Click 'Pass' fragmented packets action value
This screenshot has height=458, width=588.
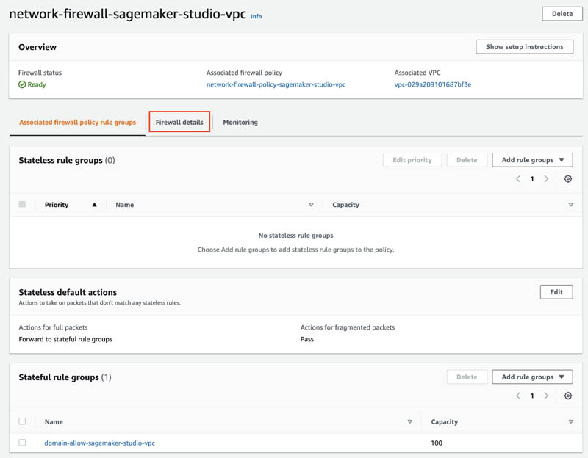point(307,339)
